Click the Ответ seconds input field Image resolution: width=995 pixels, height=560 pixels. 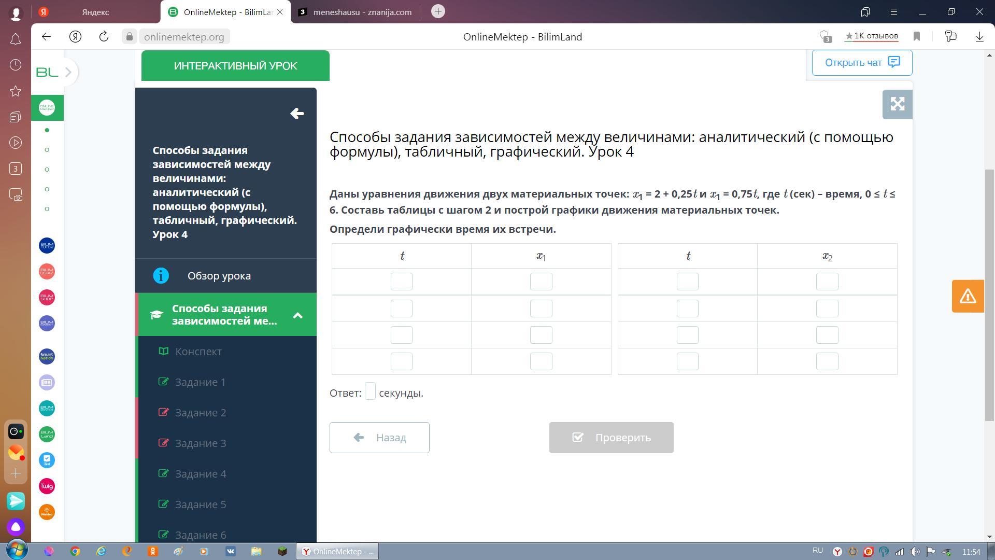pyautogui.click(x=370, y=391)
